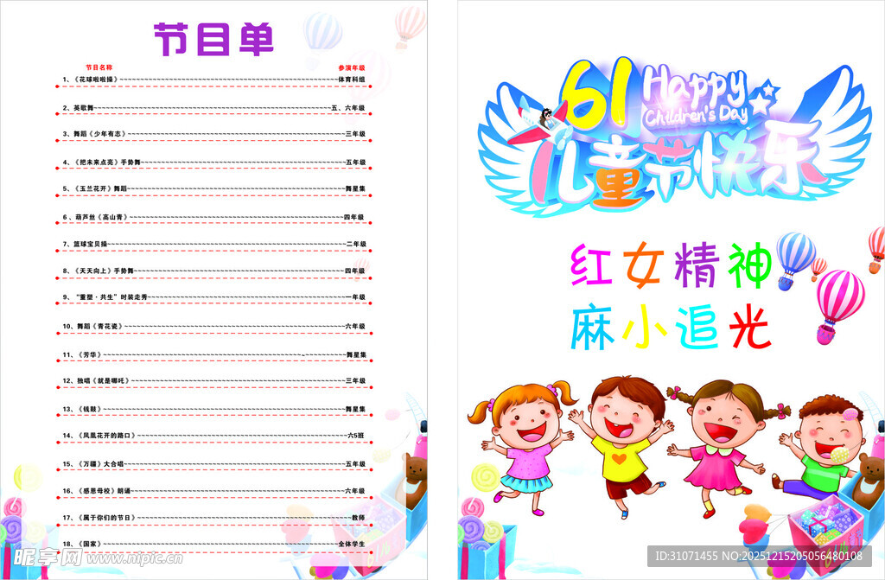Click 全体学生 label in last row
The width and height of the screenshot is (885, 580).
point(352,545)
